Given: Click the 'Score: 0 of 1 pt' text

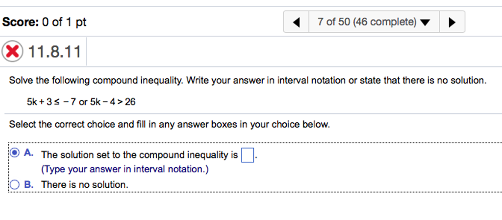Looking at the screenshot, I should point(44,22).
